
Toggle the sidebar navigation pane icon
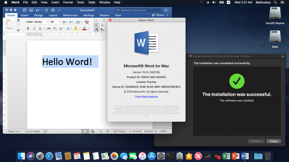click(x=25, y=10)
